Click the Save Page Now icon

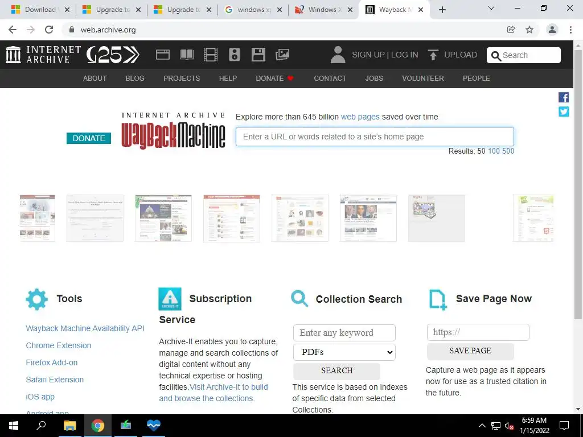(x=438, y=299)
